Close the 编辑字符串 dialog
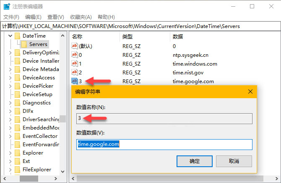The height and width of the screenshot is (183, 281). tap(250, 91)
